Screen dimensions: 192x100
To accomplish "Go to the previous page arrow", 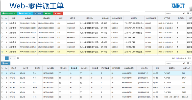I will coord(3,58).
